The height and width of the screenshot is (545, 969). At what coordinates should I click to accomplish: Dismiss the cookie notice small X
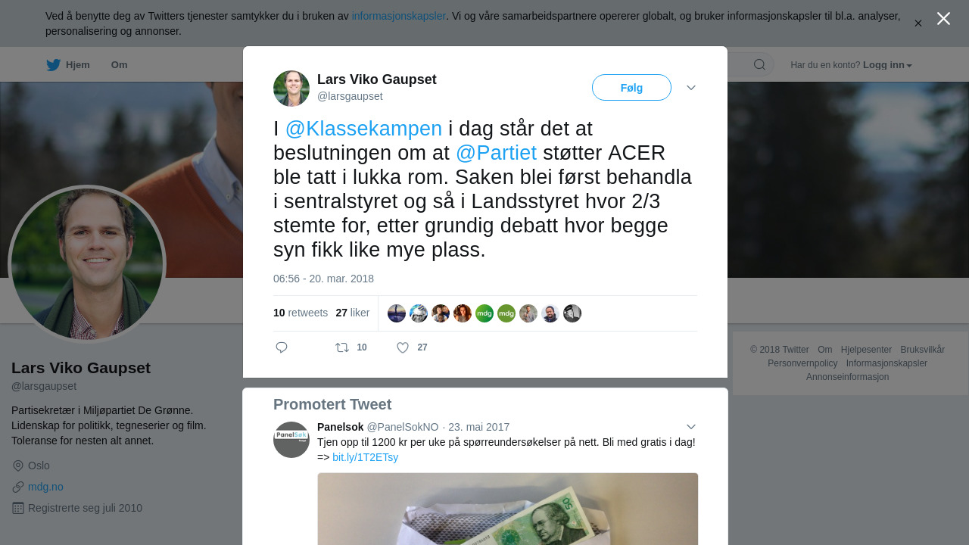click(x=918, y=23)
